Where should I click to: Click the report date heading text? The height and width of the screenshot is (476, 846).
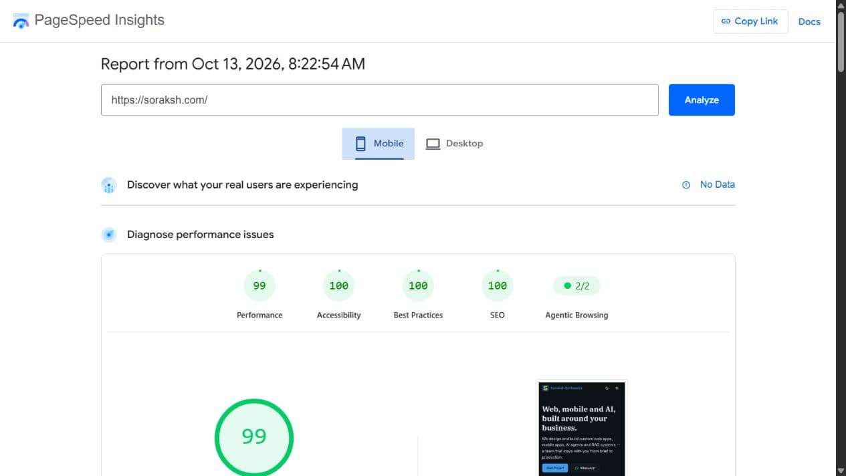click(x=233, y=64)
